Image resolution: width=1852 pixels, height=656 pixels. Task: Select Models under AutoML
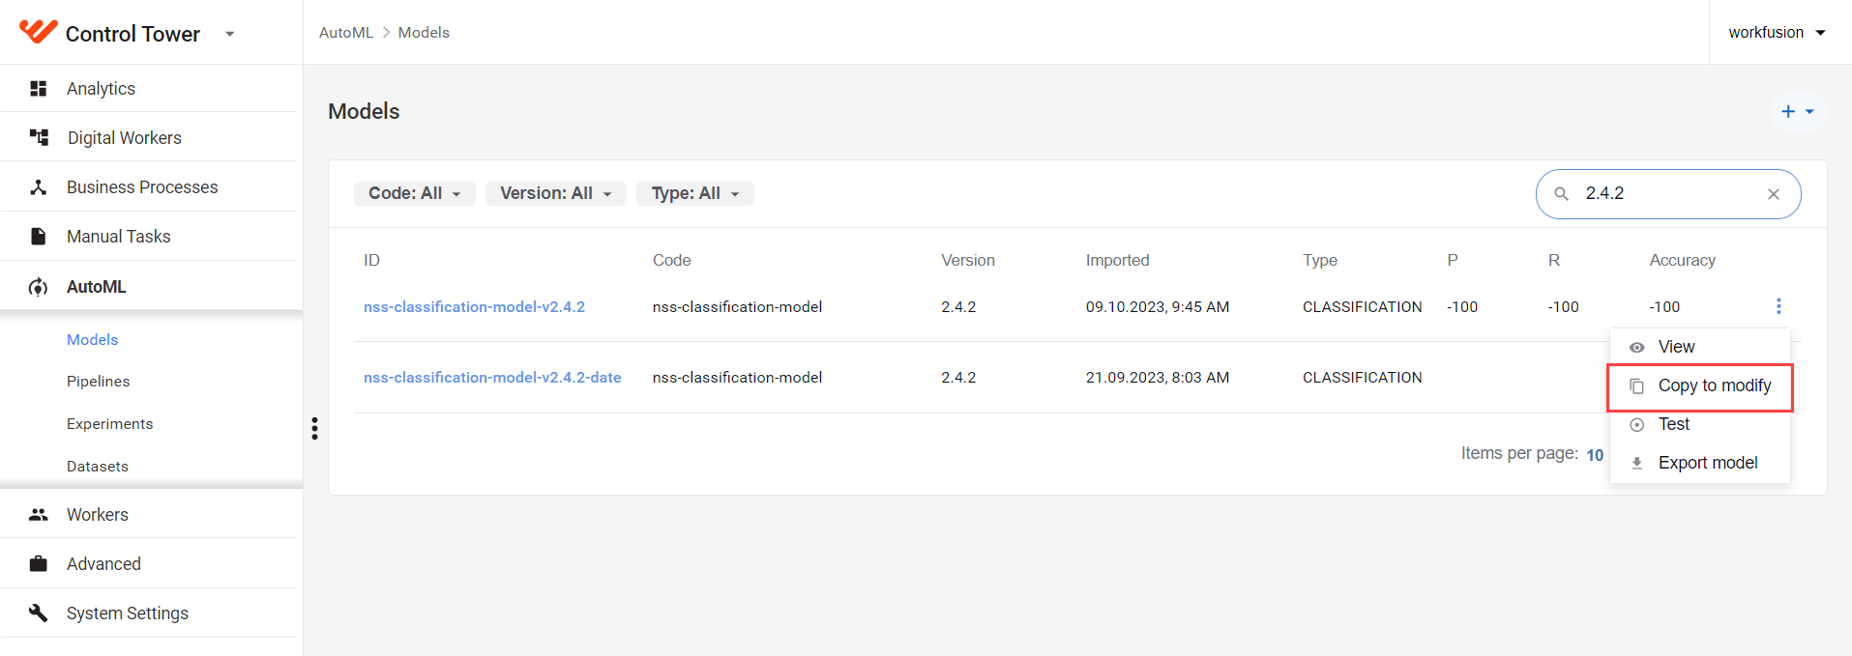[x=92, y=339]
